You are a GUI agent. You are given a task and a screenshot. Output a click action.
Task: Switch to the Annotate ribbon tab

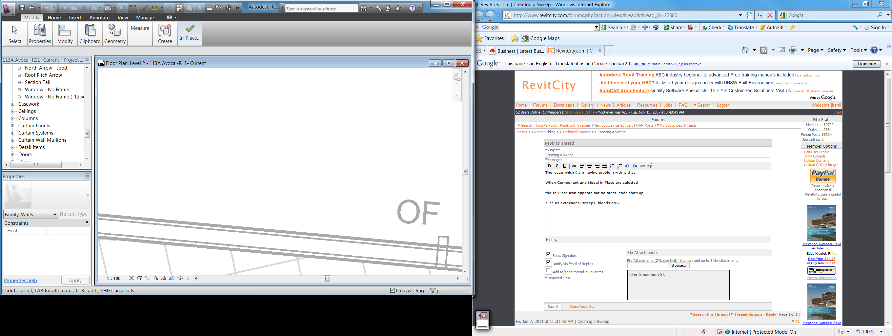(x=99, y=18)
